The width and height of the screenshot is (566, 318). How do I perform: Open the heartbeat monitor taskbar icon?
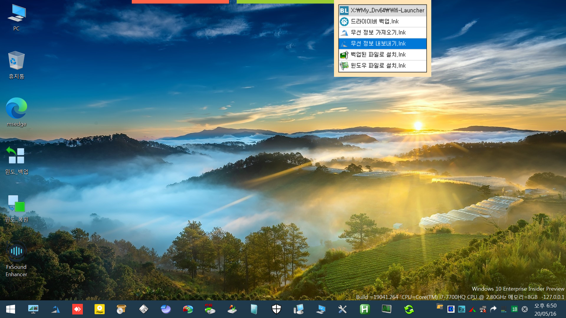click(x=386, y=309)
